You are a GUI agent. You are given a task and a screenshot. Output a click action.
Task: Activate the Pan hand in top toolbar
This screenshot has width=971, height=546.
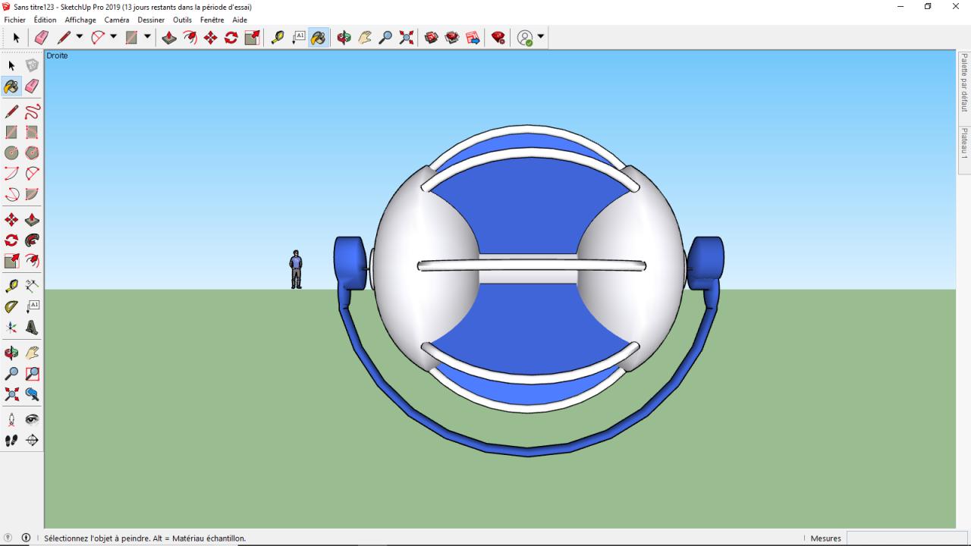(x=365, y=37)
